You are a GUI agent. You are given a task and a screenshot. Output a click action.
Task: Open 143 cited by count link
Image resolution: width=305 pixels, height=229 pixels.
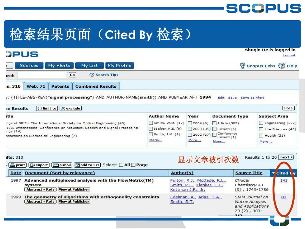click(x=284, y=180)
